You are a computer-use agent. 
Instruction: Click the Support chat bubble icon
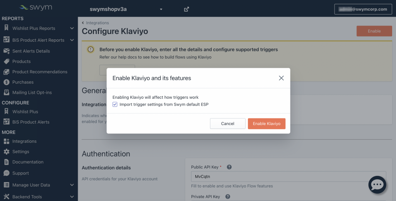tap(6, 173)
